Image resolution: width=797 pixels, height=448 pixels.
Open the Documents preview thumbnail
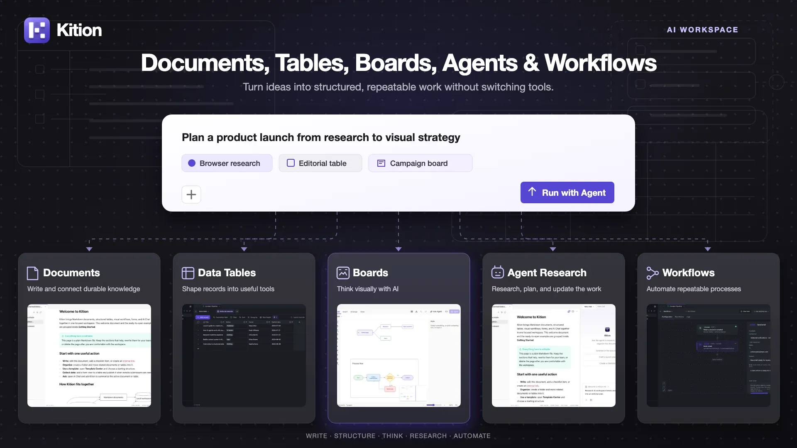(x=89, y=355)
